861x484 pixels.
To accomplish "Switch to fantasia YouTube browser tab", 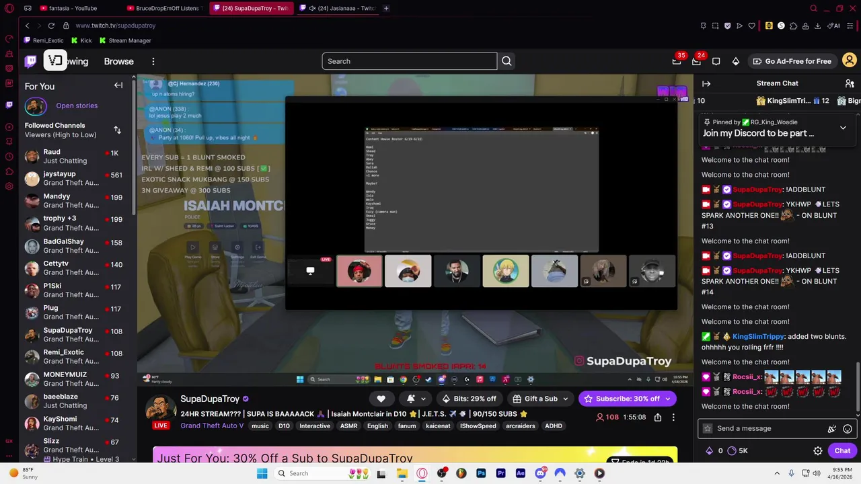I will click(73, 8).
